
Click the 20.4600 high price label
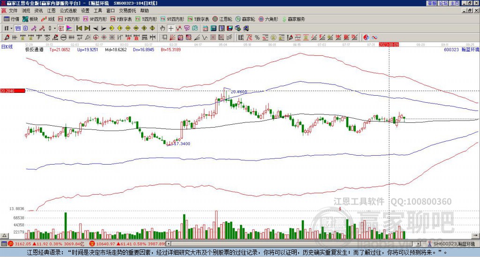(x=239, y=91)
